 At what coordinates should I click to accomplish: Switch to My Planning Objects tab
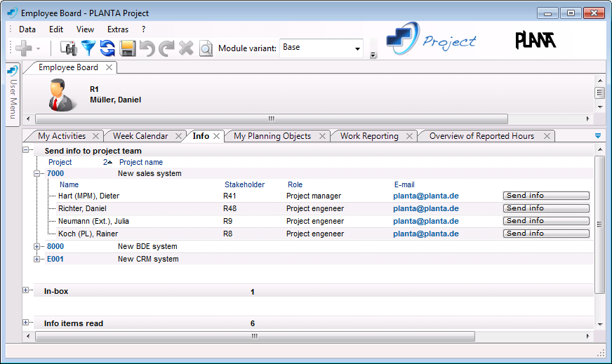(272, 136)
